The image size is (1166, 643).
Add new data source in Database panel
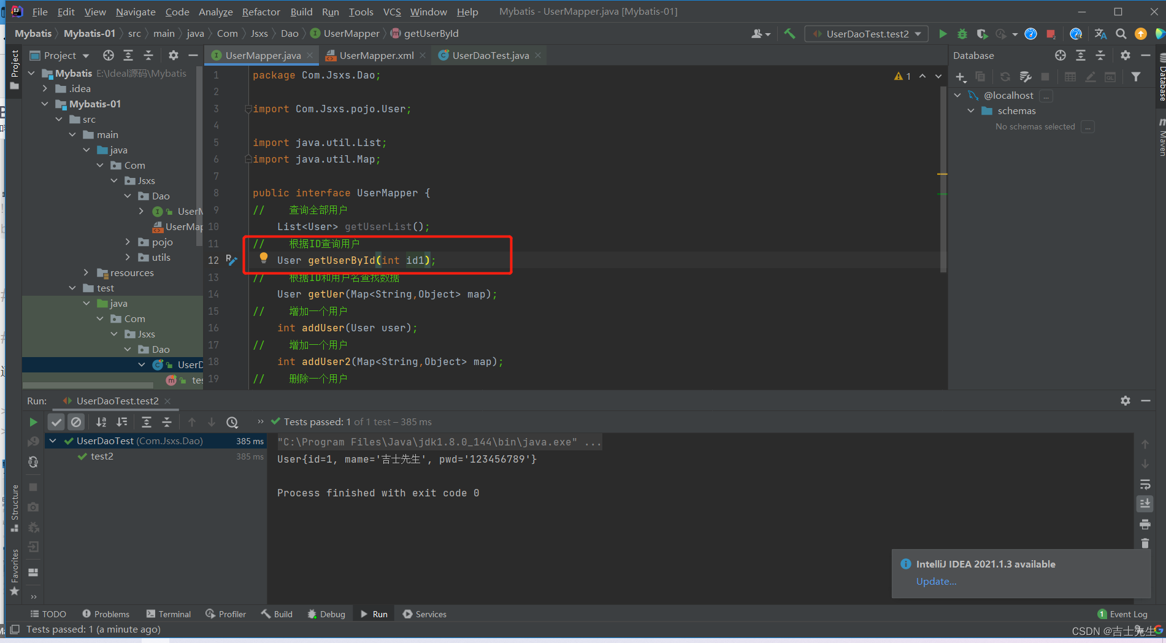[x=961, y=77]
